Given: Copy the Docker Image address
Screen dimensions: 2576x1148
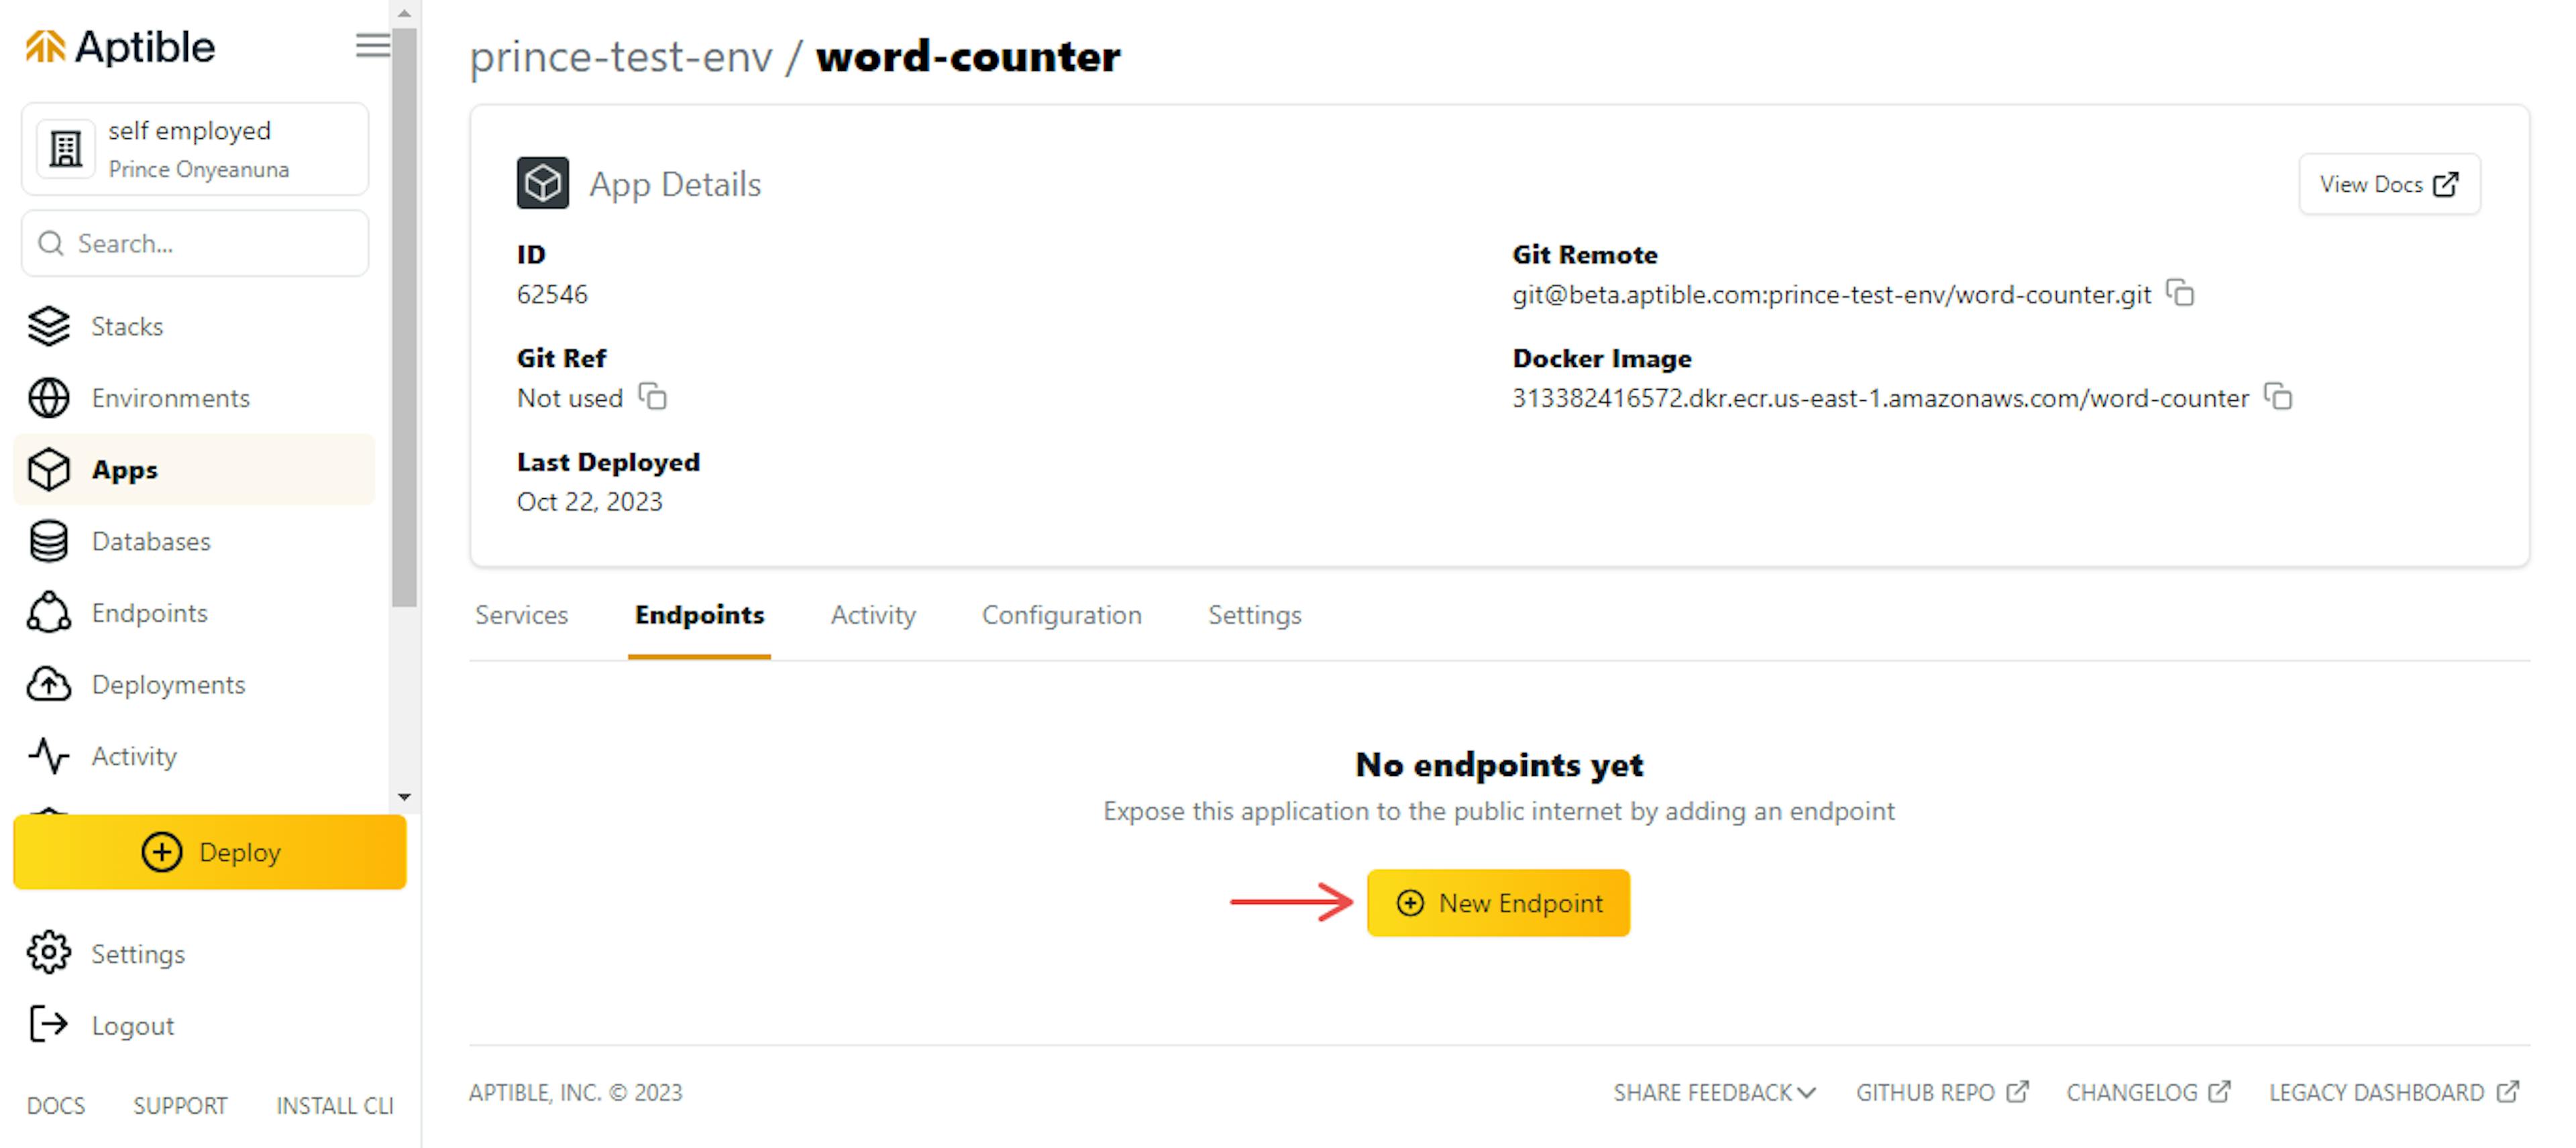Looking at the screenshot, I should point(2278,397).
